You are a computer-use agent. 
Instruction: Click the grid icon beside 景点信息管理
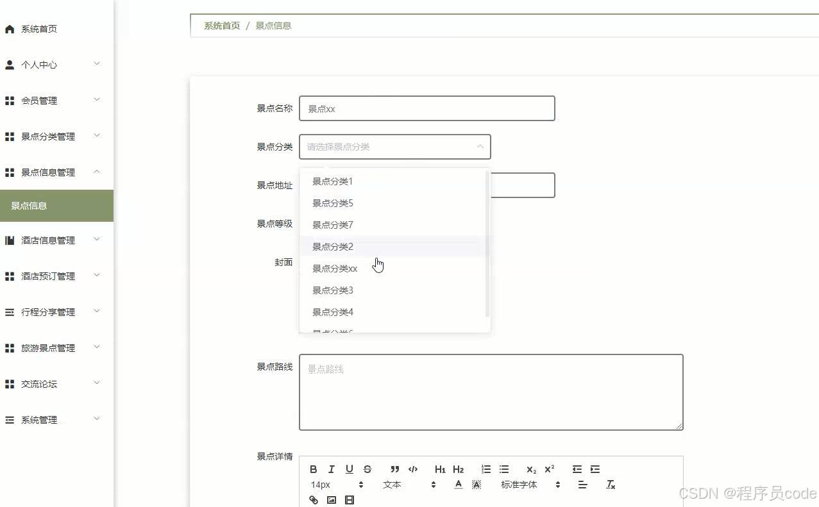(10, 172)
